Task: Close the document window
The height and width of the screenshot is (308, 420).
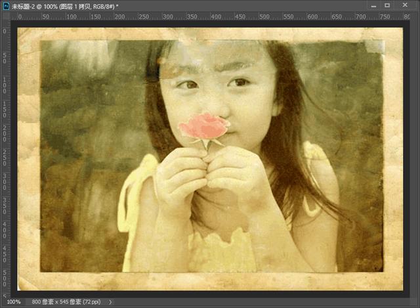Action: tap(405, 5)
